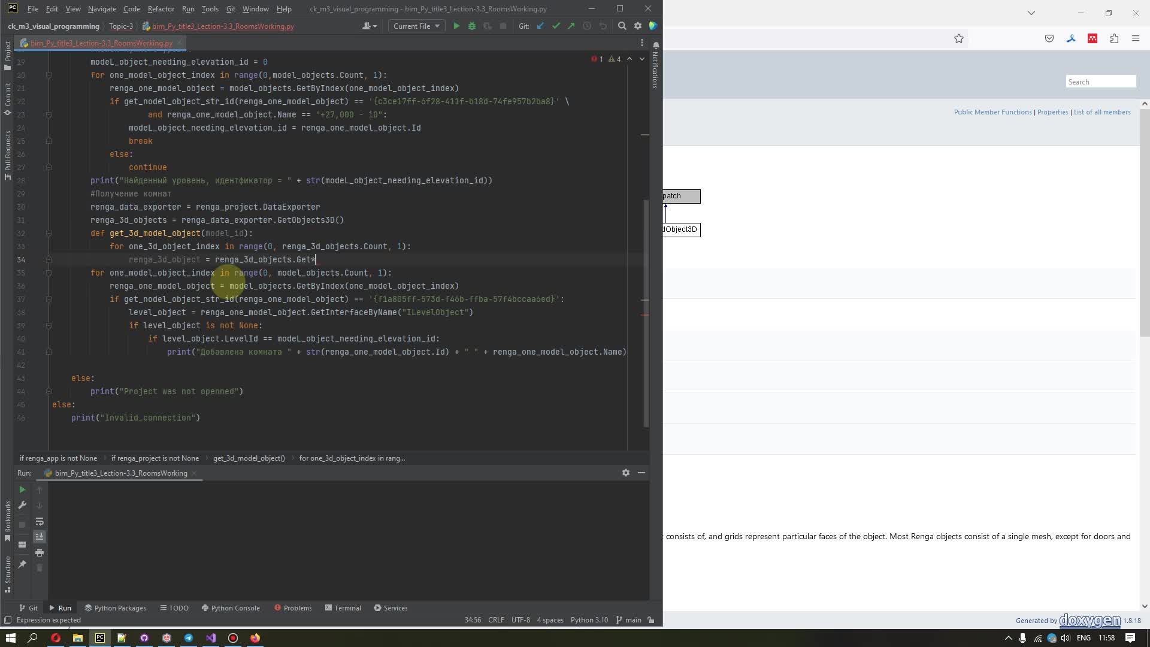Open Windows Start menu

click(x=11, y=638)
